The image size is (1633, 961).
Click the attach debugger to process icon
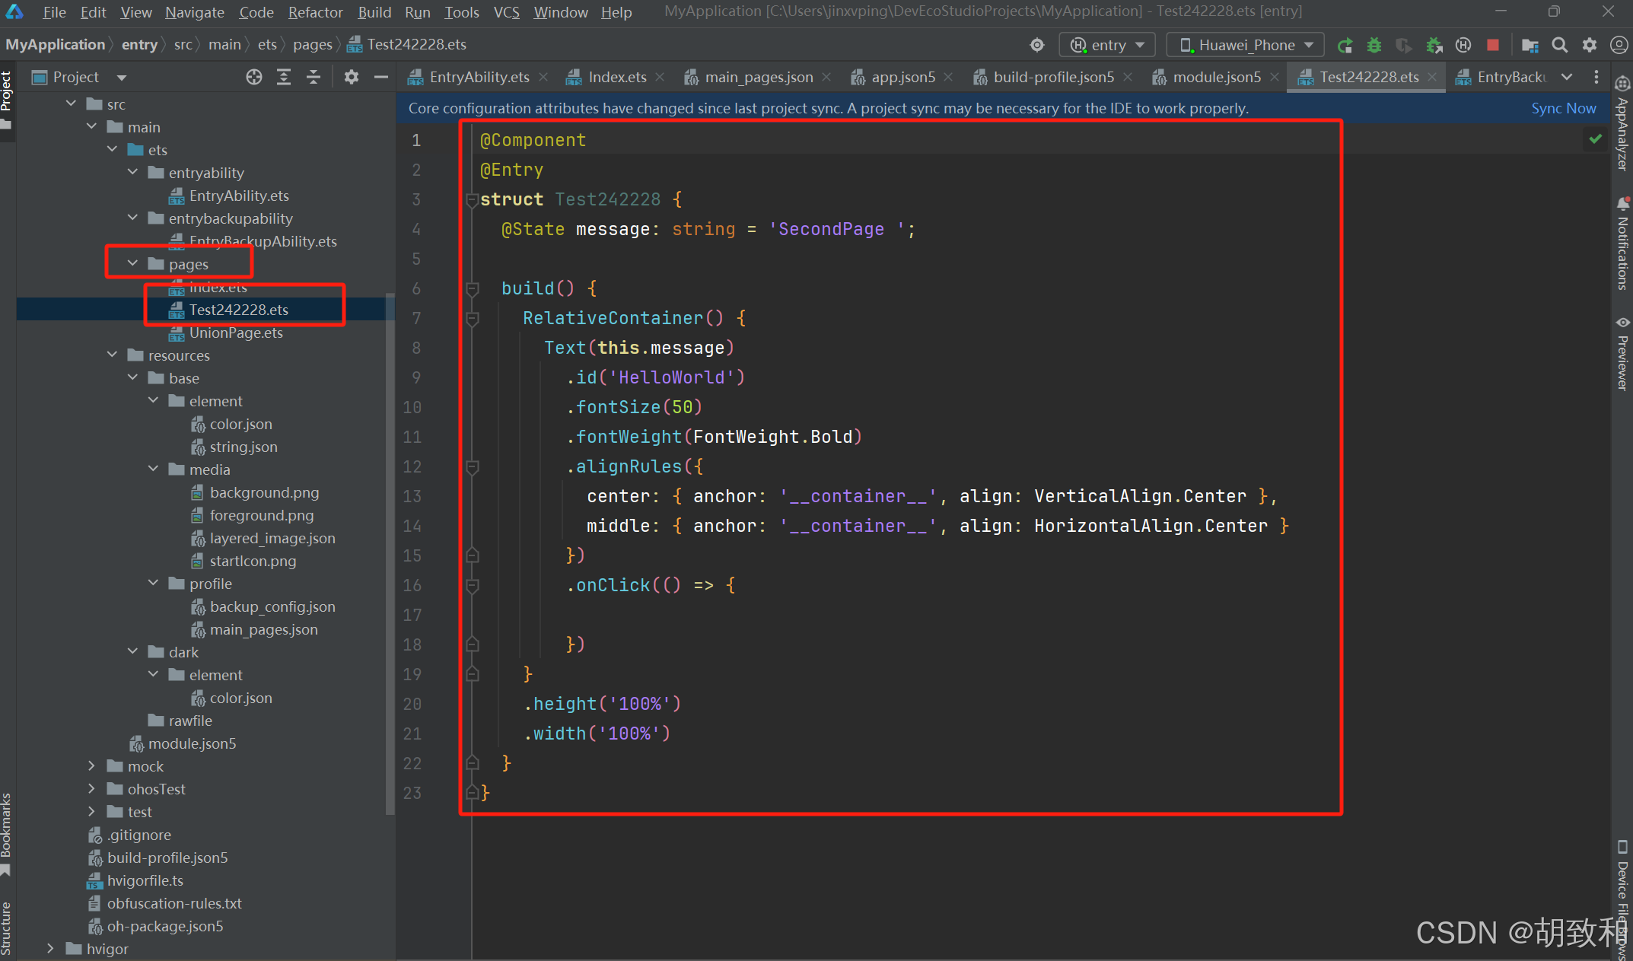[1434, 46]
